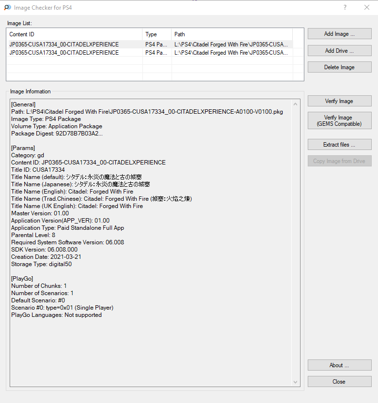Run Verify Image

[x=339, y=101]
